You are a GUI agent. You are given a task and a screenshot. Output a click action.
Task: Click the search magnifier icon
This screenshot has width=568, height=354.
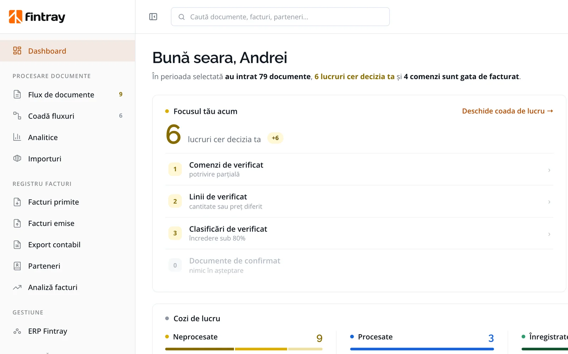coord(181,17)
